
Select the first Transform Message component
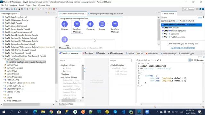click(x=77, y=24)
